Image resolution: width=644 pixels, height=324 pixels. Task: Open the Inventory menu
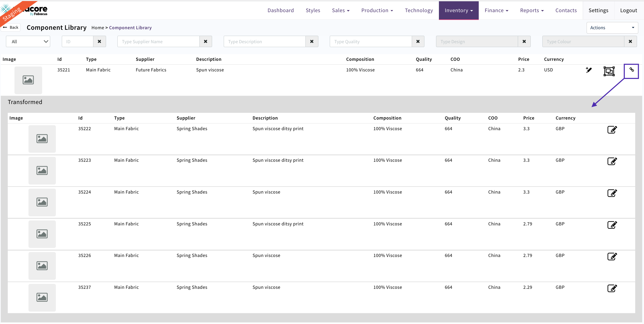click(459, 10)
